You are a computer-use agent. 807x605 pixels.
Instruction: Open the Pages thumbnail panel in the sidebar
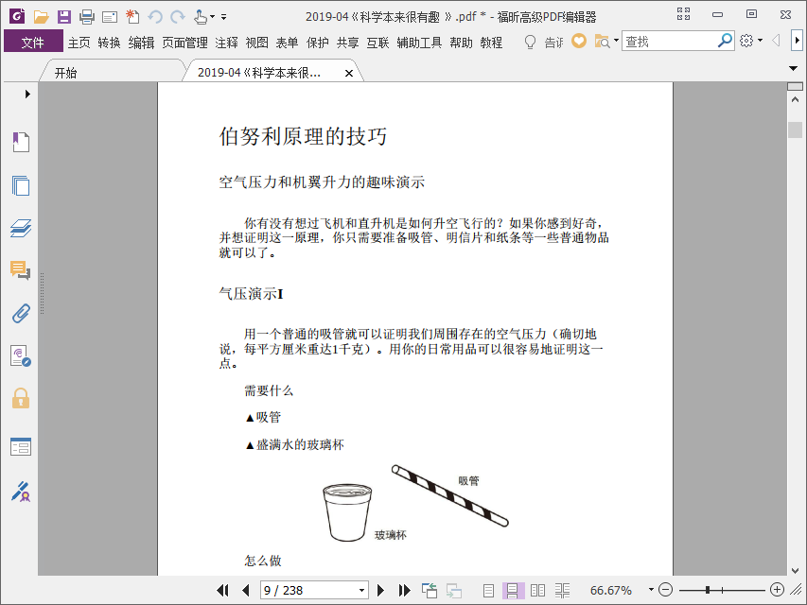coord(21,185)
